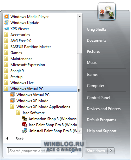Launch Windows Media Player by its label
The height and width of the screenshot is (160, 131).
pyautogui.click(x=29, y=17)
